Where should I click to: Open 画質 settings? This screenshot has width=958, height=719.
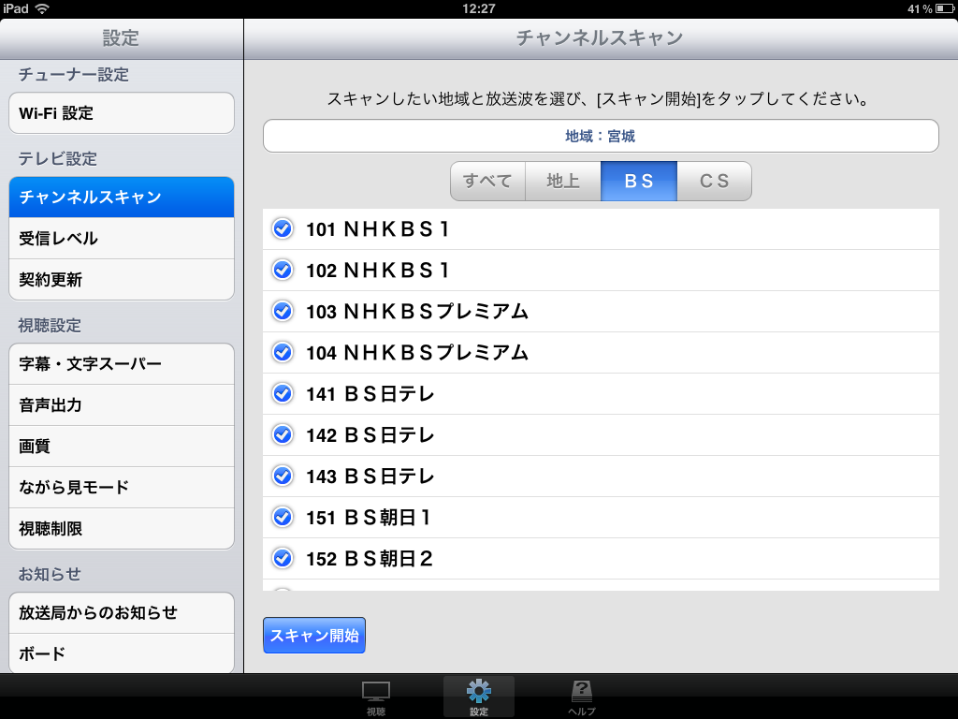pyautogui.click(x=122, y=447)
